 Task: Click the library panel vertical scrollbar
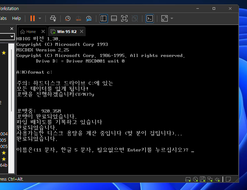(11, 81)
